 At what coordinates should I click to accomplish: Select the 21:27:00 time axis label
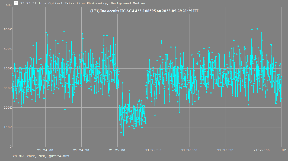tap(262, 150)
